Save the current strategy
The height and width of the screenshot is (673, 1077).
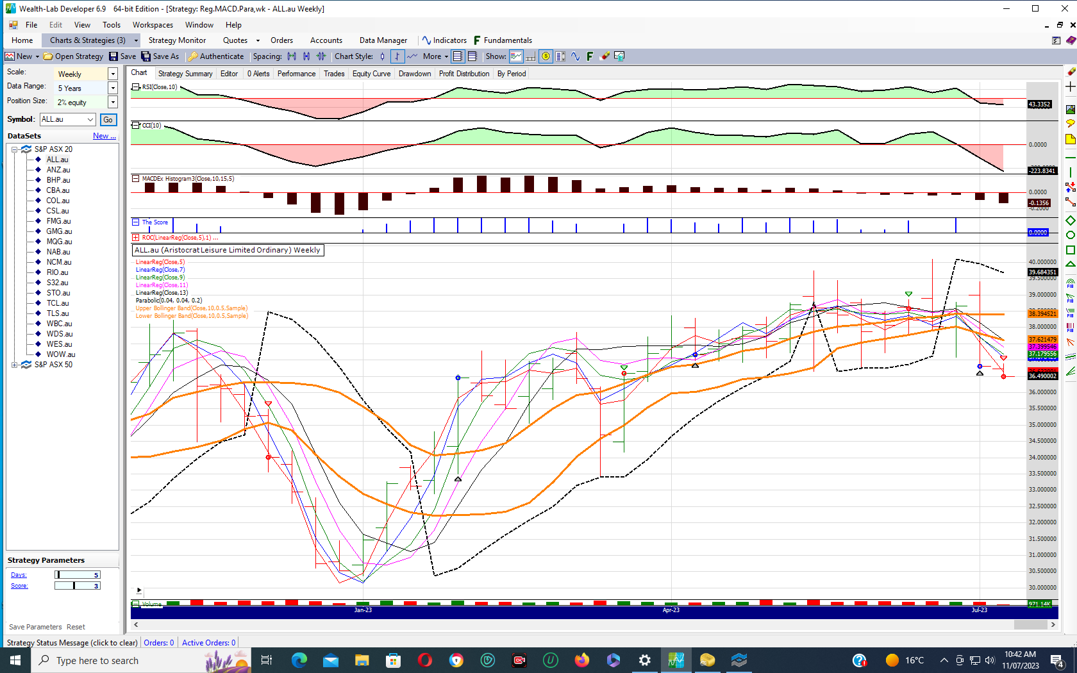pyautogui.click(x=122, y=56)
